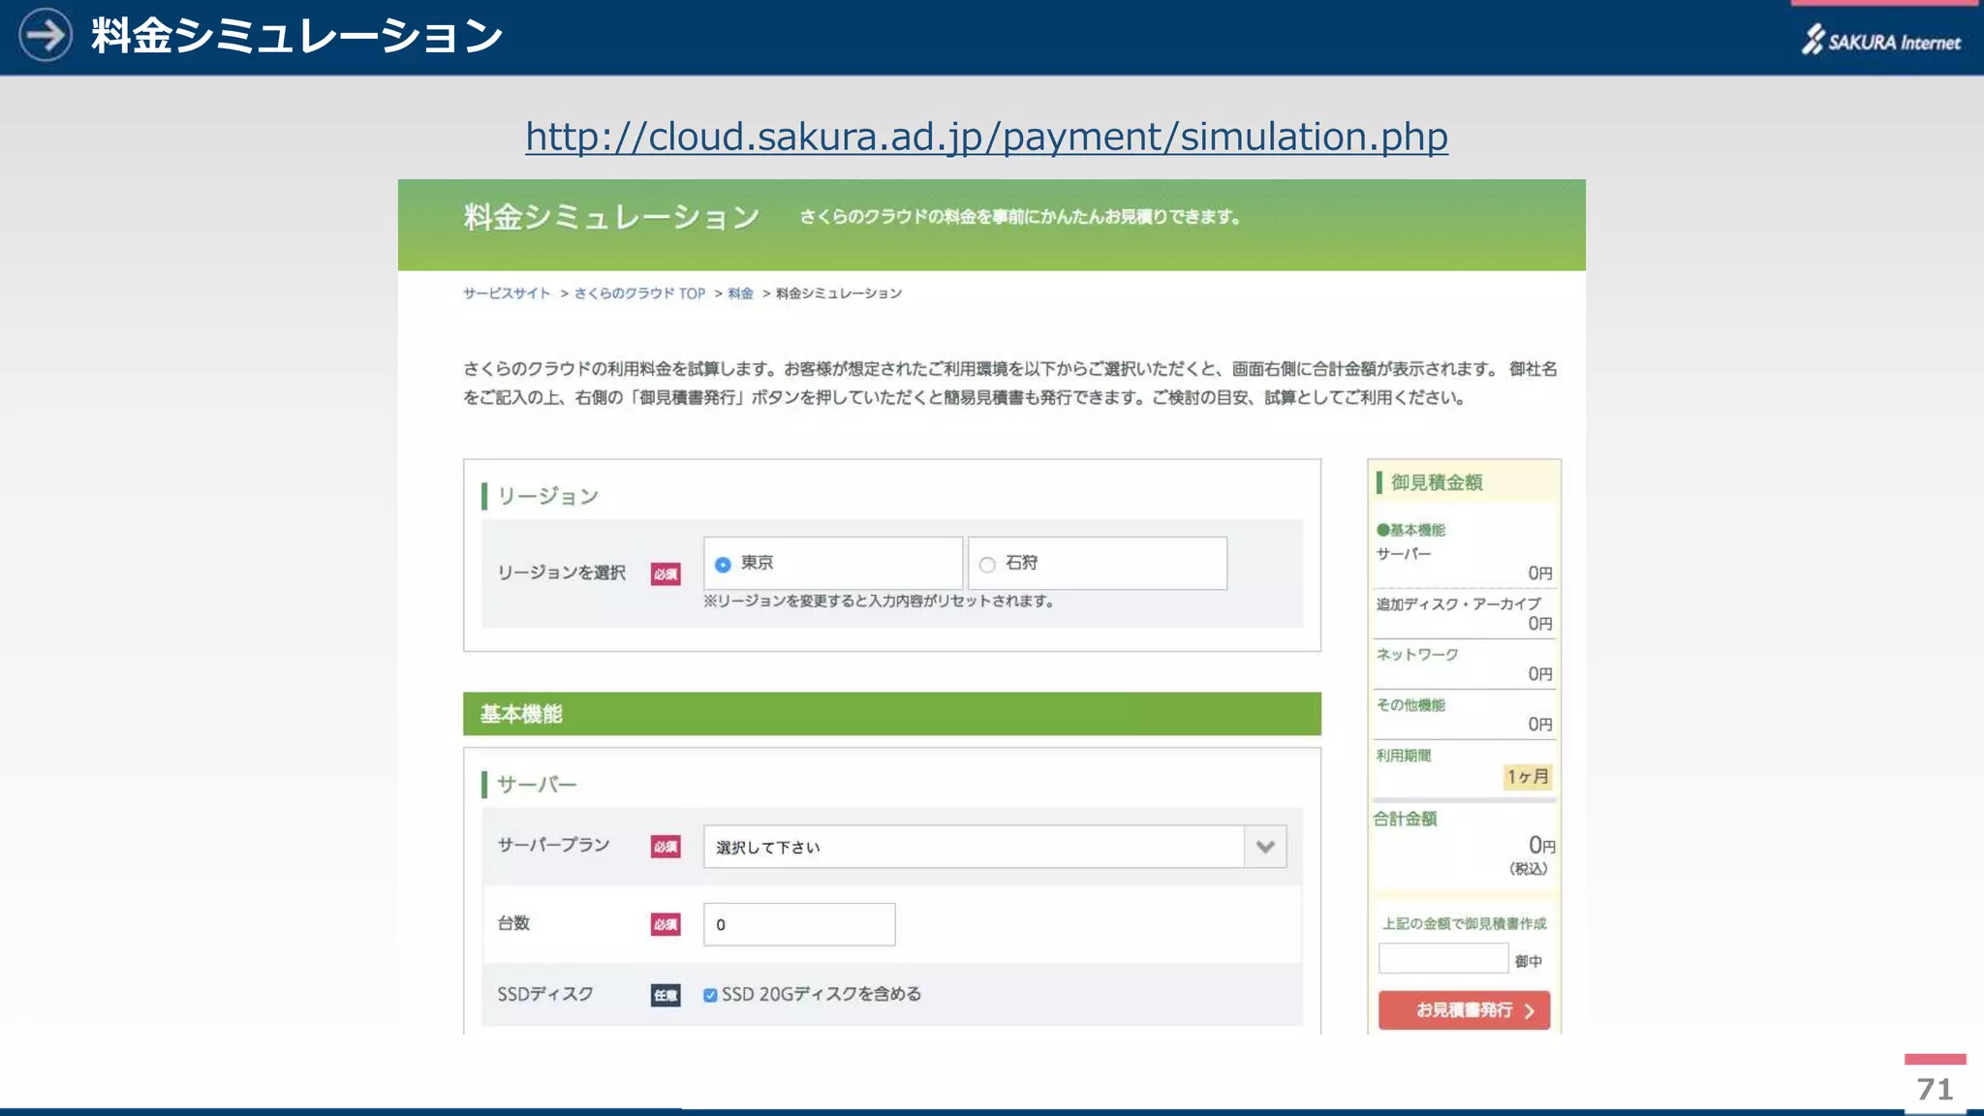
Task: Click the その他機能 estimate row label
Action: [1410, 705]
